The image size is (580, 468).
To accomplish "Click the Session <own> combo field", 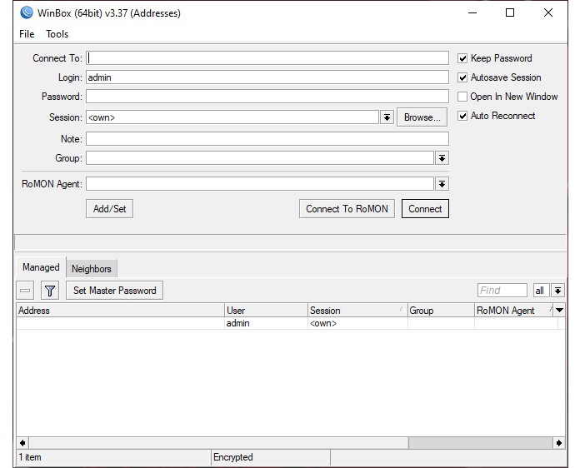I will (232, 117).
